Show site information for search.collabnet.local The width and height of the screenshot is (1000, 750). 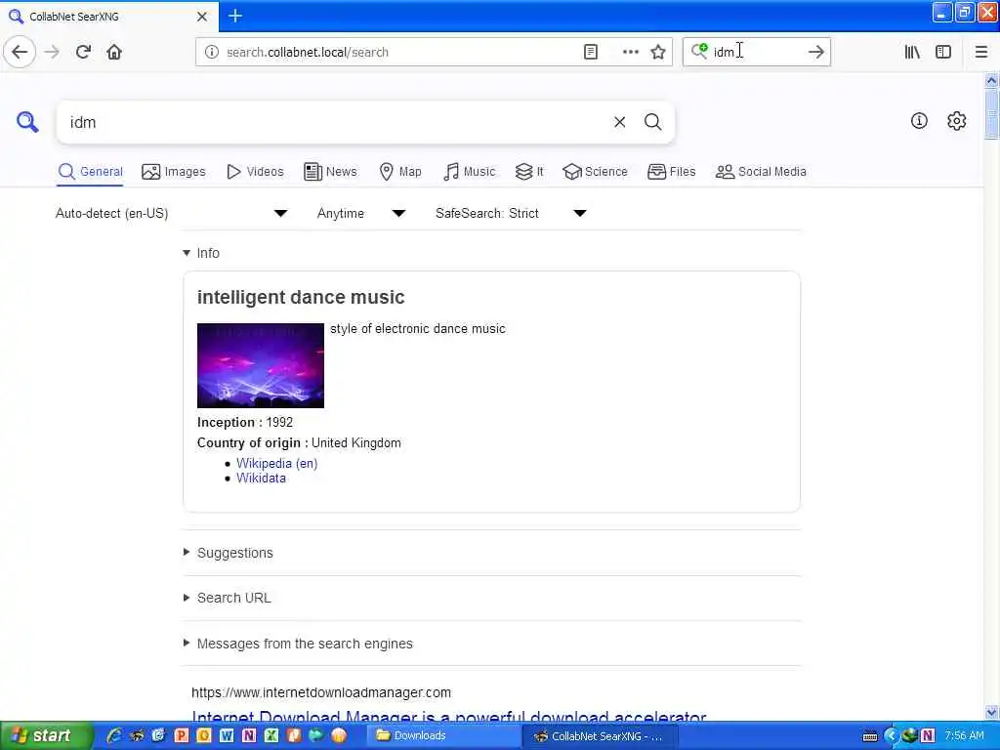tap(212, 53)
